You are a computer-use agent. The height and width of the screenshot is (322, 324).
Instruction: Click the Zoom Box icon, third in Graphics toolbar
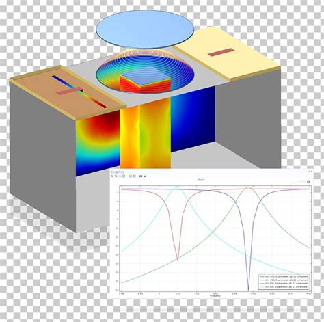click(x=120, y=176)
